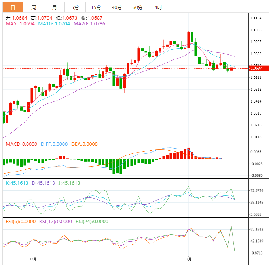
Task: Choose the 30分 interval tab
Action: 117,7
